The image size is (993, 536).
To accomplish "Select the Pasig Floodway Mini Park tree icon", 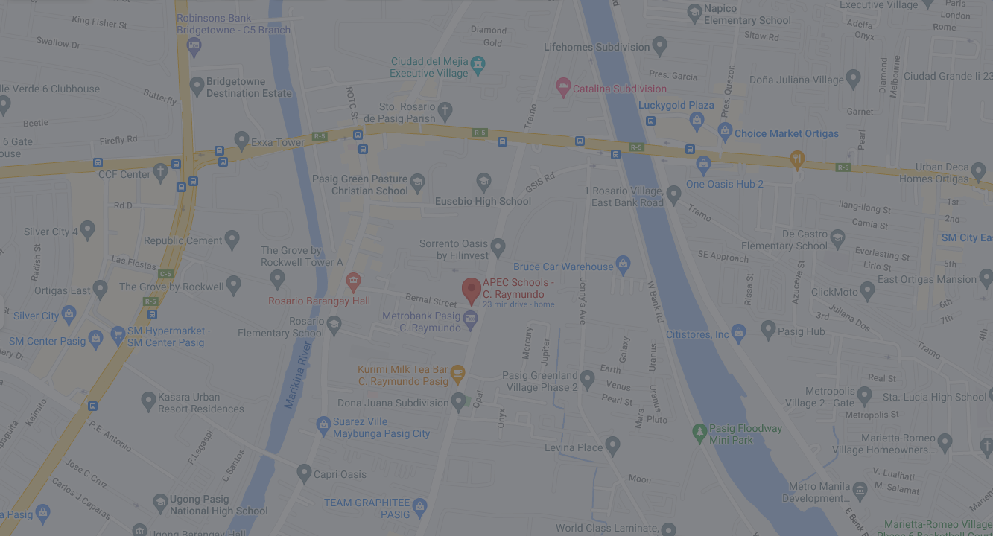I will pyautogui.click(x=699, y=433).
